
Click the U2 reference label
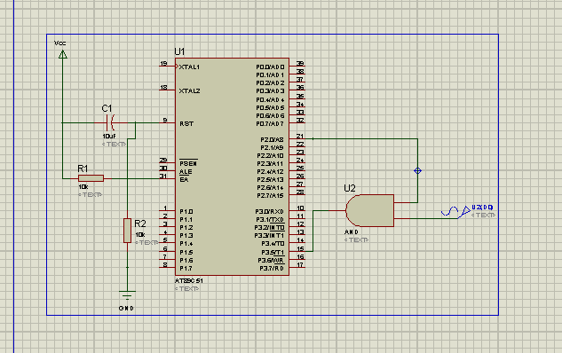click(350, 188)
